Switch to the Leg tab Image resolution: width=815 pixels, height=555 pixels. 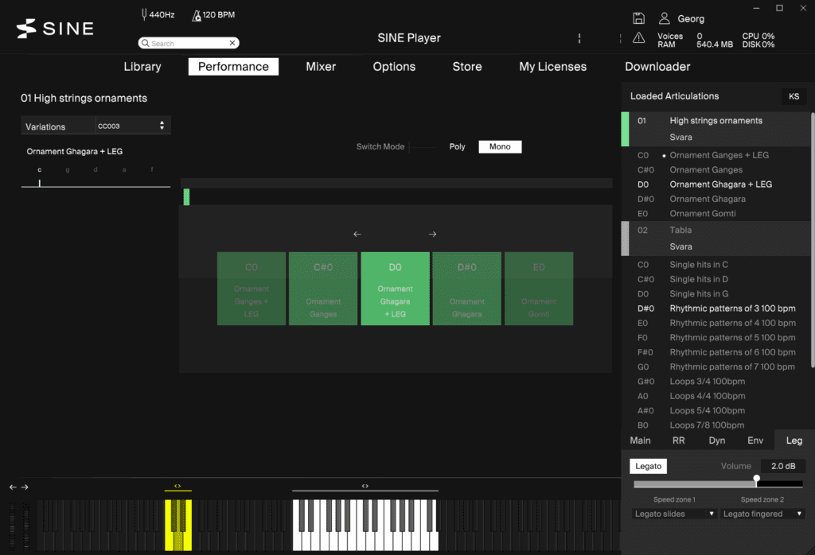point(794,441)
